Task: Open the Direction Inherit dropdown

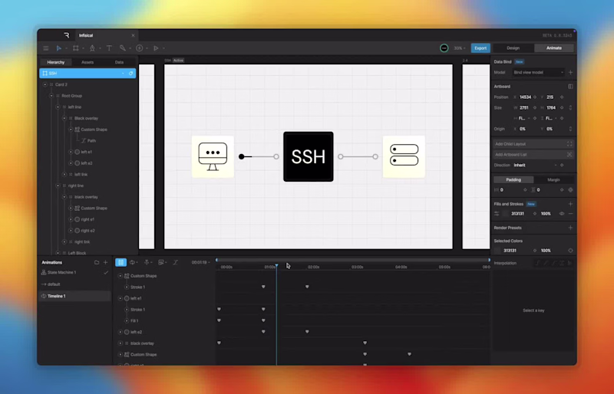Action: [535, 165]
